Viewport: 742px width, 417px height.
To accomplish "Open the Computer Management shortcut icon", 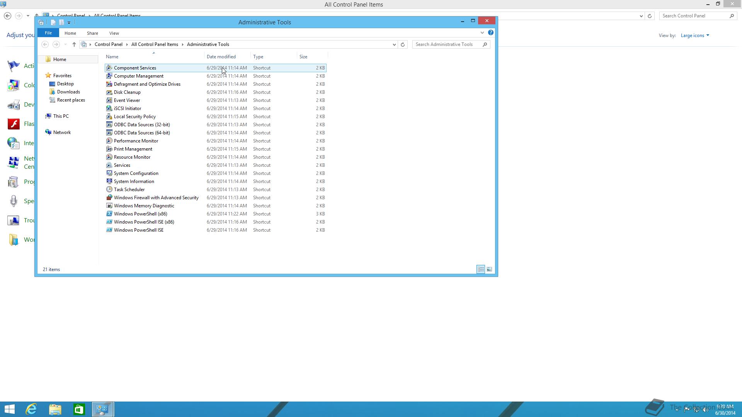I will [109, 76].
